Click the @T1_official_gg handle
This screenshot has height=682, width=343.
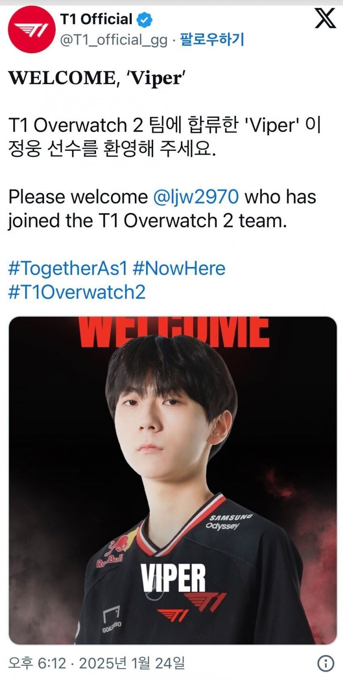tap(113, 40)
